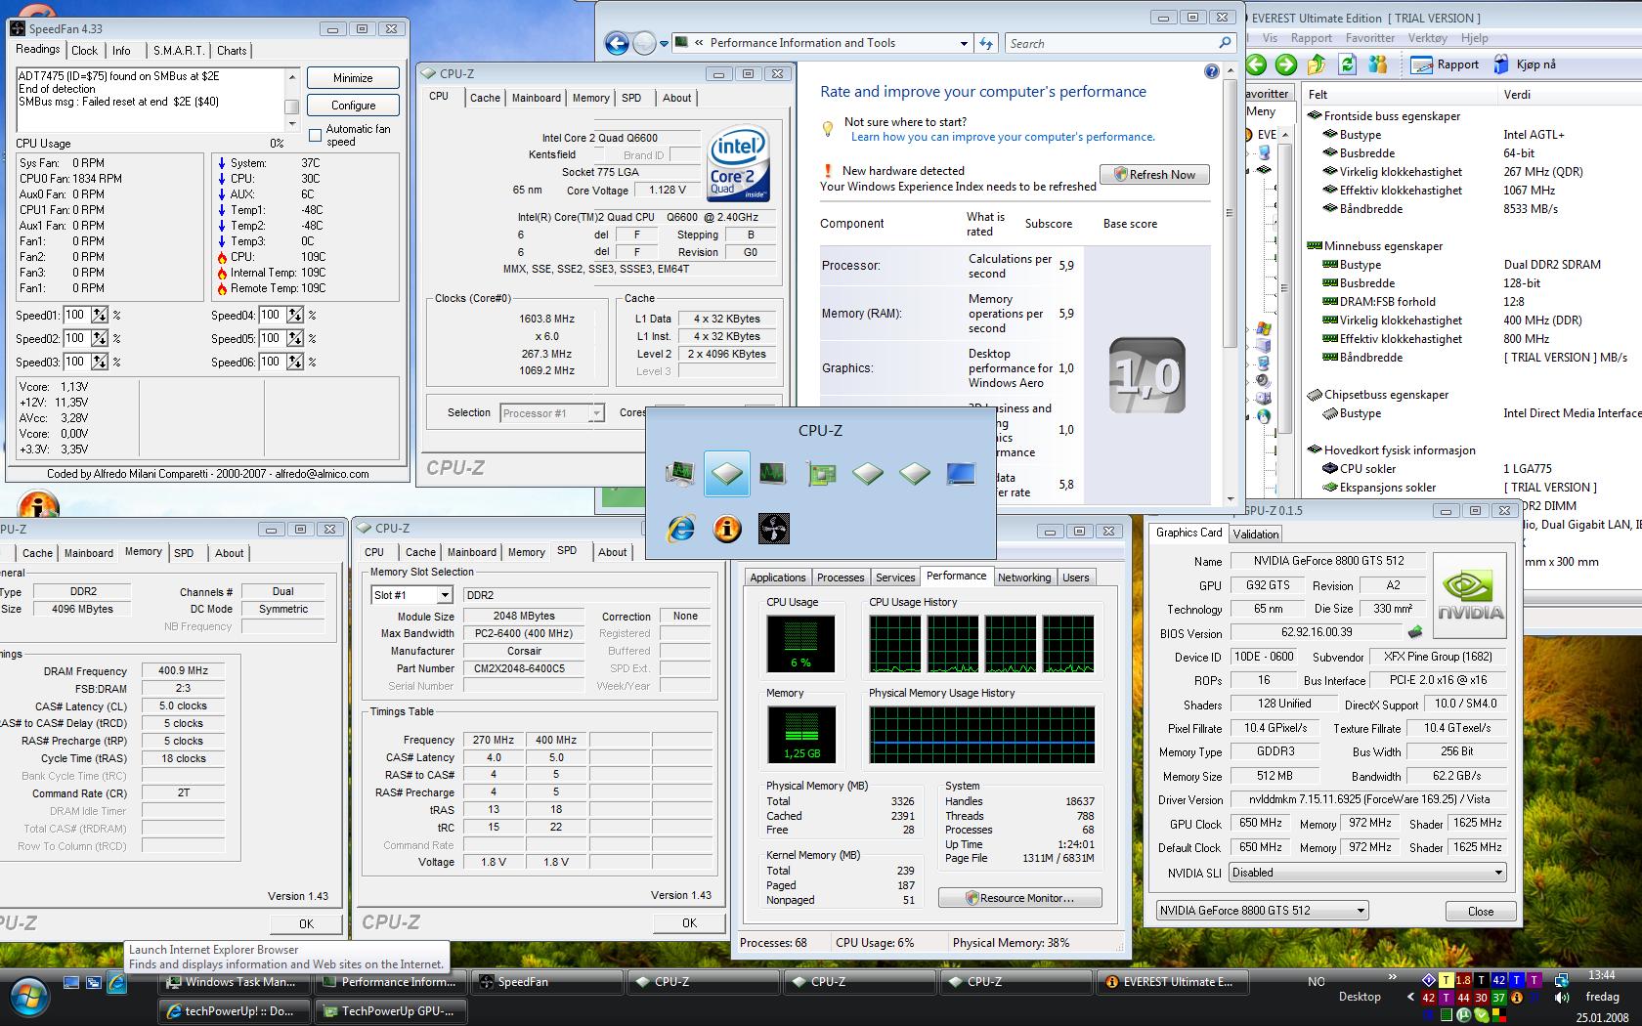Click the Explorer back button in Performance Information
The height and width of the screenshot is (1026, 1642).
coord(616,43)
